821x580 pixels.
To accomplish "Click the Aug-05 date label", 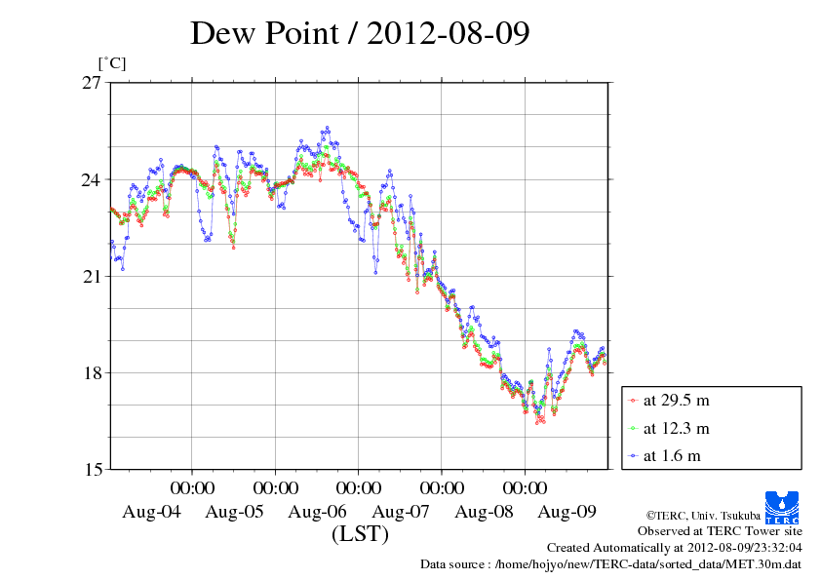I will tap(234, 511).
